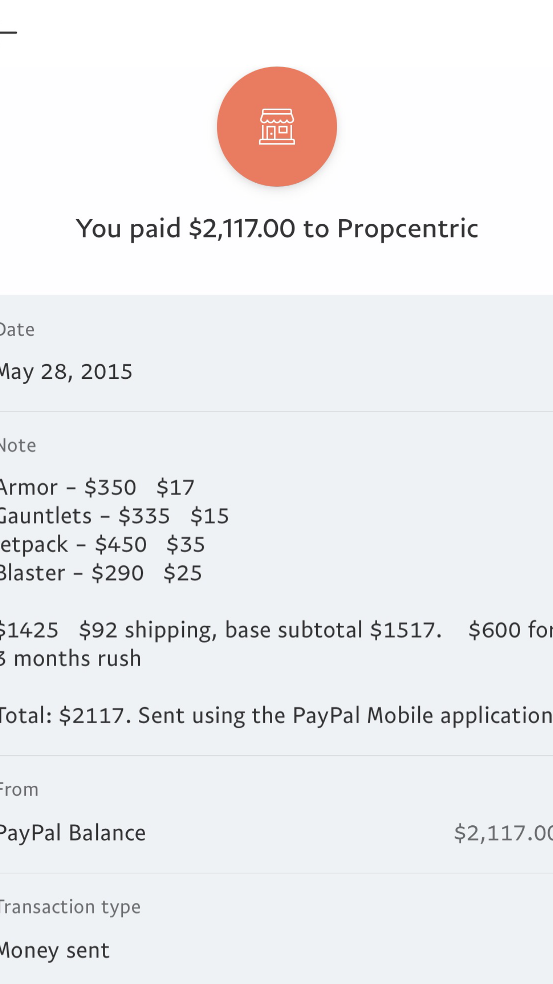The width and height of the screenshot is (553, 984).
Task: Select the Propcentric merchant name in heading
Action: (x=407, y=229)
